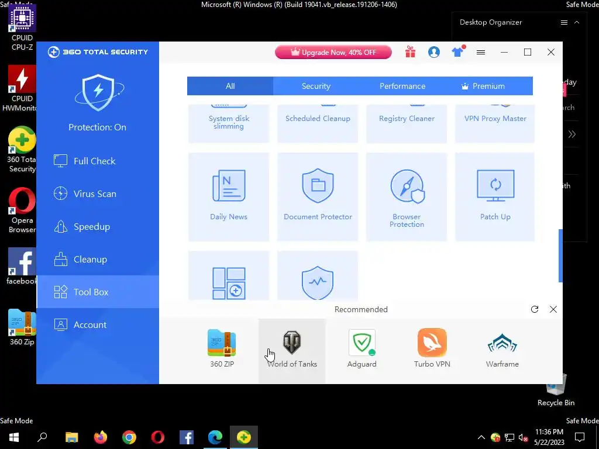Screen dimensions: 599x449
Task: Click the 360 Total Security logo
Action: (x=98, y=52)
